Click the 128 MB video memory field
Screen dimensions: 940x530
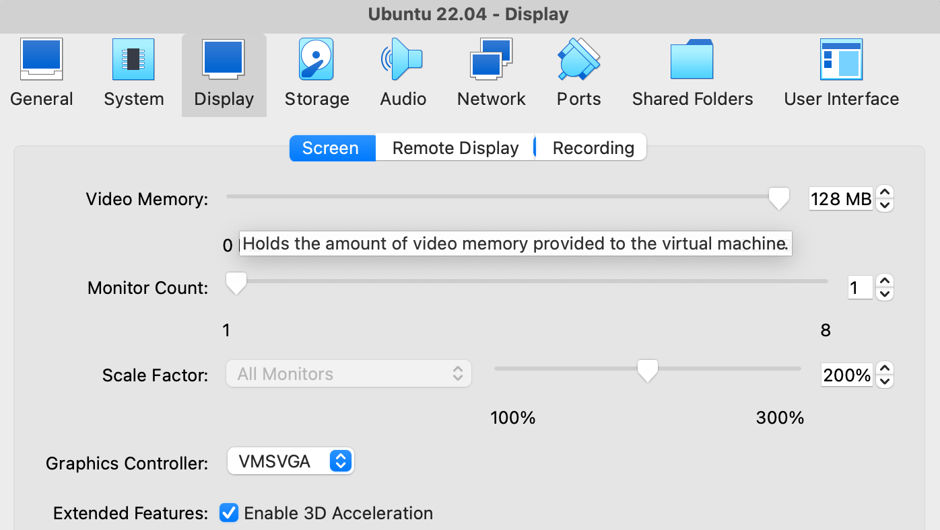[840, 199]
